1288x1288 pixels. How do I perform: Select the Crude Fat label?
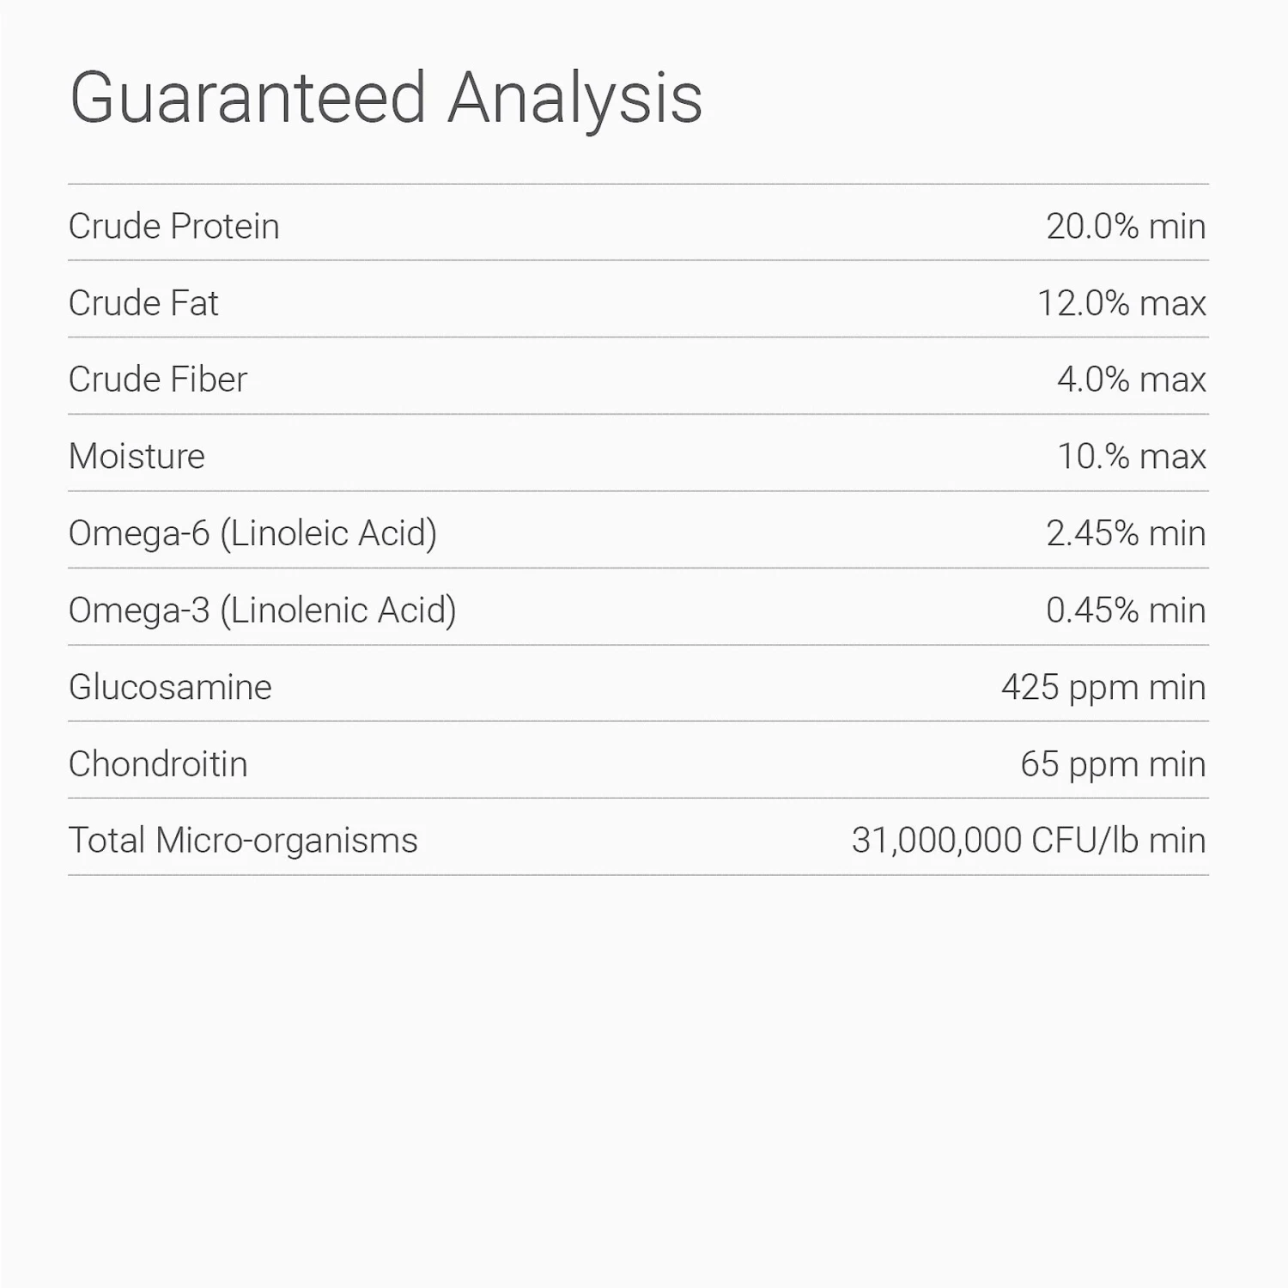pos(143,303)
